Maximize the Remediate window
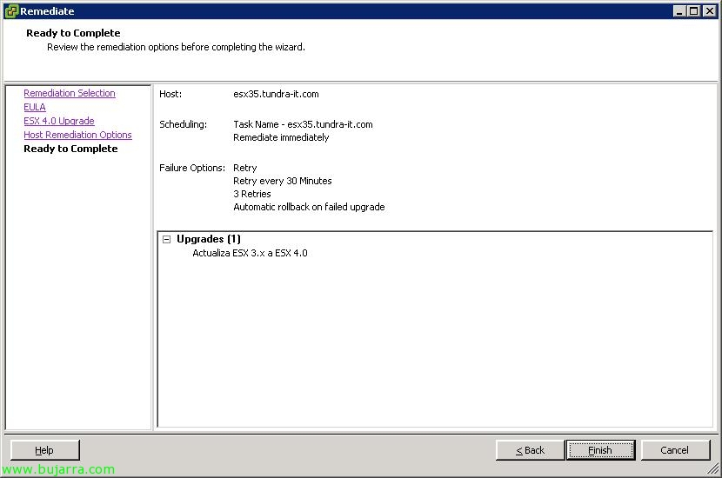722x478 pixels. (x=694, y=11)
